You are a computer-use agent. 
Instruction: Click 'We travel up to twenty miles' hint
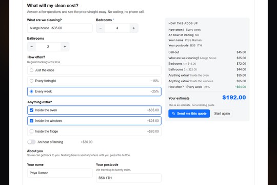click(113, 170)
